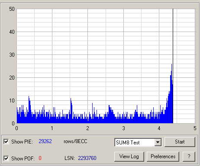
Task: Start the scan test
Action: pyautogui.click(x=180, y=142)
